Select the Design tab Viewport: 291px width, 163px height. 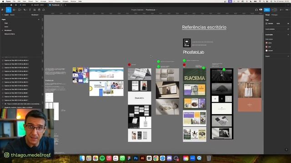[267, 15]
